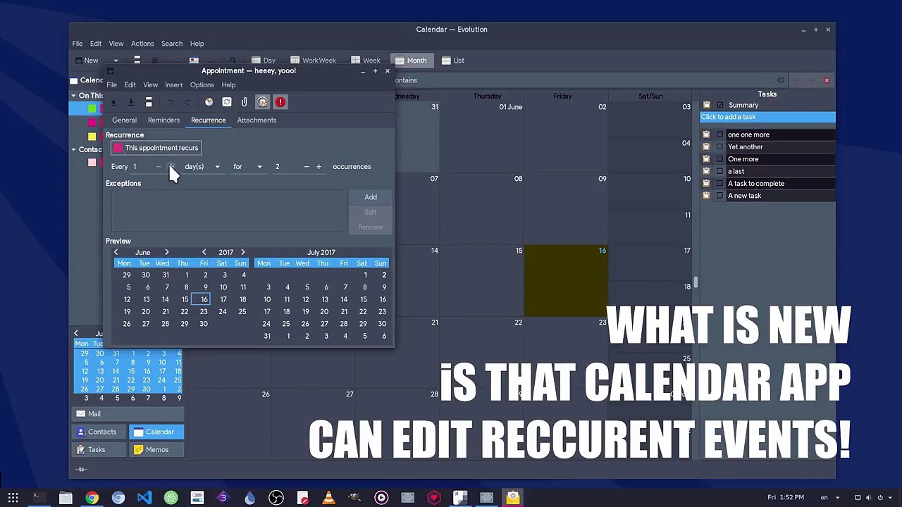Image resolution: width=902 pixels, height=507 pixels.
Task: Click the red clear-search icon in Calendar
Action: [x=827, y=80]
